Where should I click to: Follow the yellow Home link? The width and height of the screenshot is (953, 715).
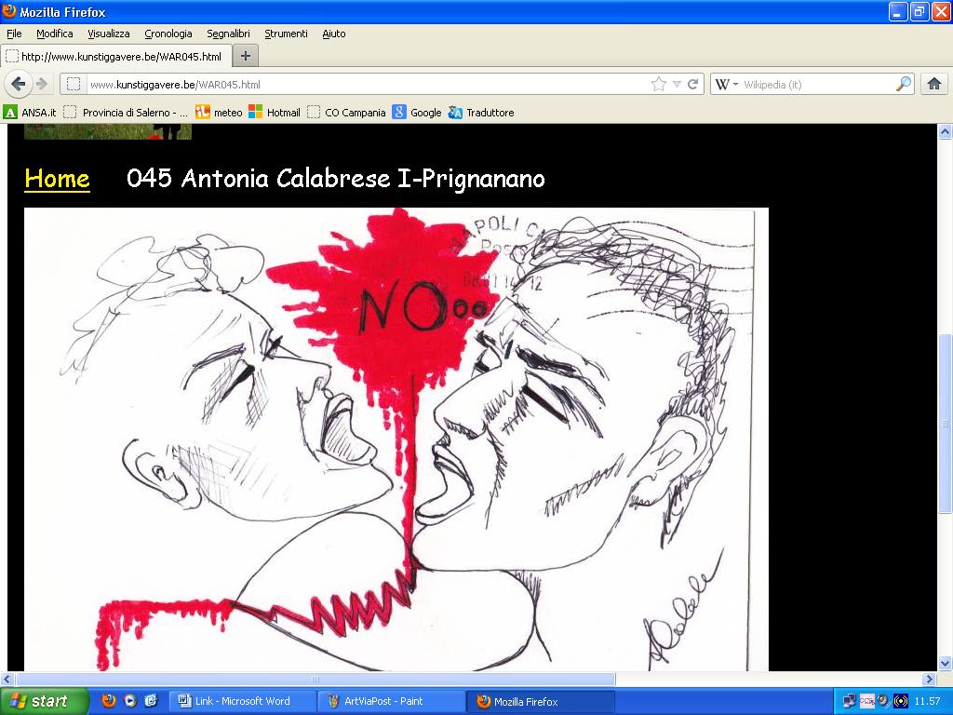[x=57, y=179]
